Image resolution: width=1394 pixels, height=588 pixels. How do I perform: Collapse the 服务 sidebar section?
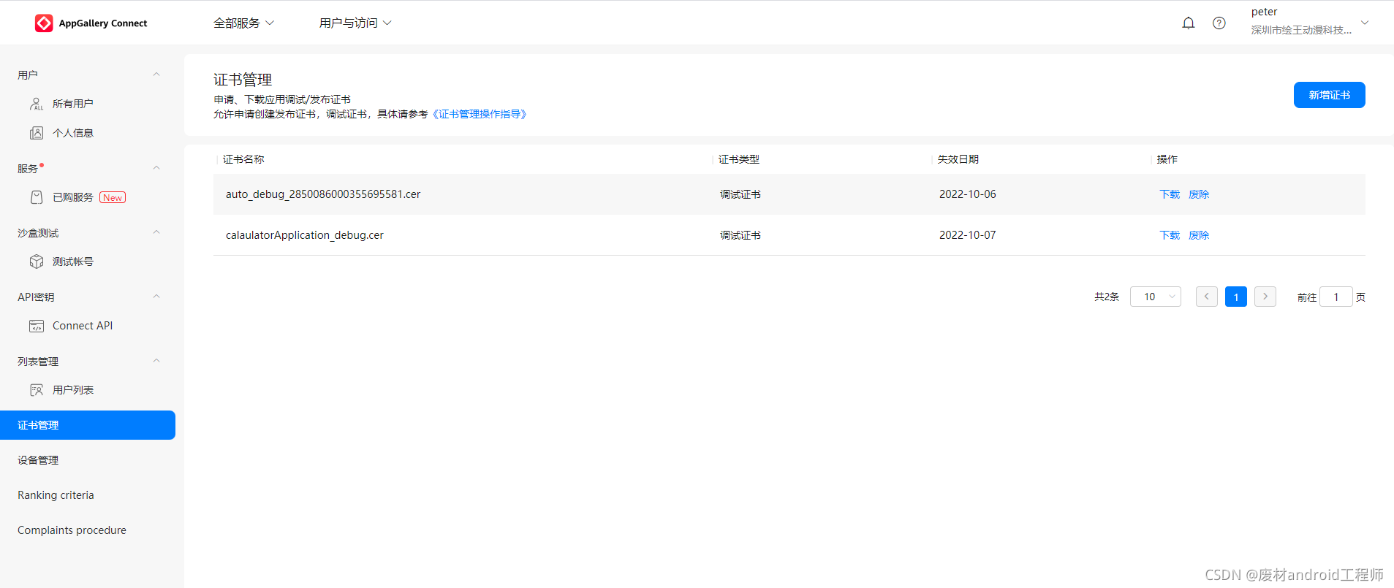coord(156,168)
